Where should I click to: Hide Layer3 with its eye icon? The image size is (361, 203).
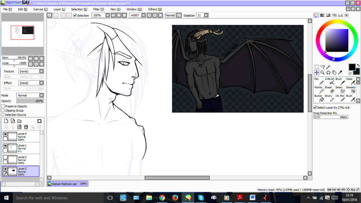[5, 169]
